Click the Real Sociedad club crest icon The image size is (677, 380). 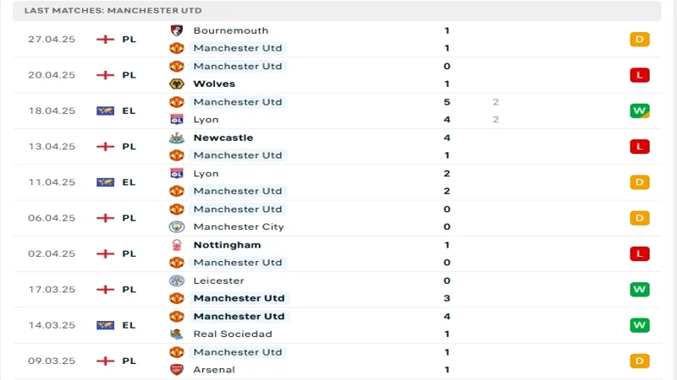tap(176, 334)
